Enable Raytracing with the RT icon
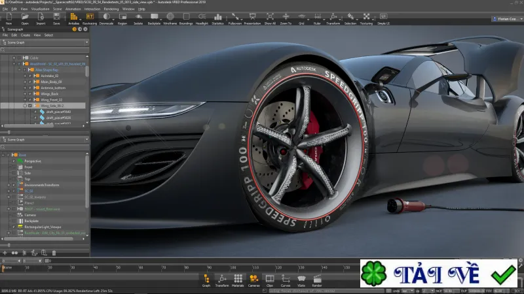Viewport: 524px width, 294px height. [x=90, y=19]
